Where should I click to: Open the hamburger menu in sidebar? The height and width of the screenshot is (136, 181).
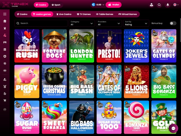tap(5, 14)
